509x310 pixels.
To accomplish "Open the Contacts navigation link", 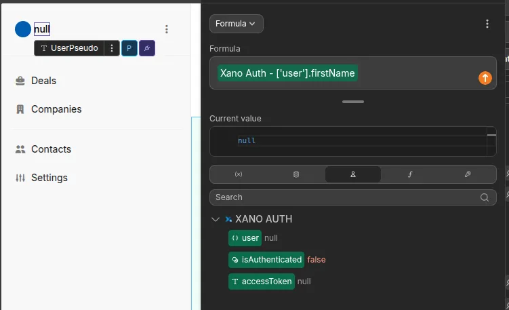I will 51,149.
